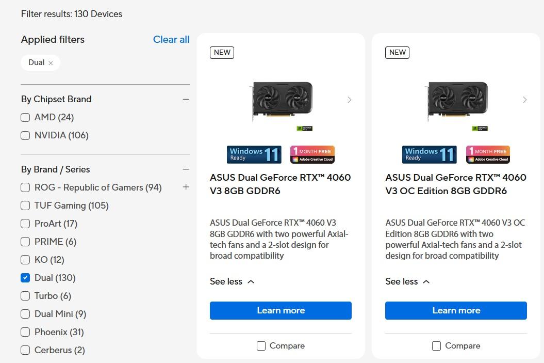This screenshot has width=544, height=363.
Task: Click Clear all filters link
Action: (171, 40)
